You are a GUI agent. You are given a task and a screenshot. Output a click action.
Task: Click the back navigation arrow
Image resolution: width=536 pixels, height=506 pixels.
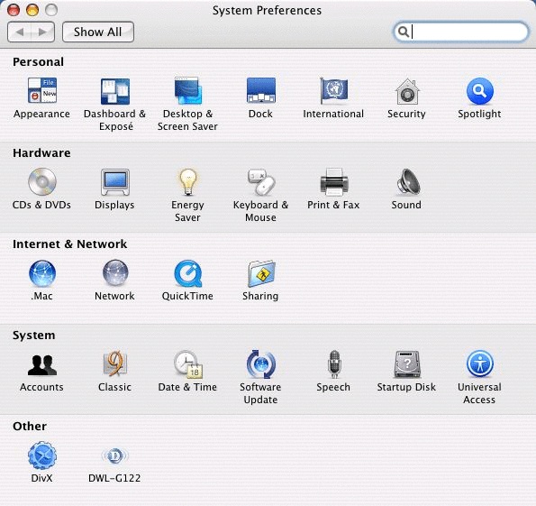point(19,32)
